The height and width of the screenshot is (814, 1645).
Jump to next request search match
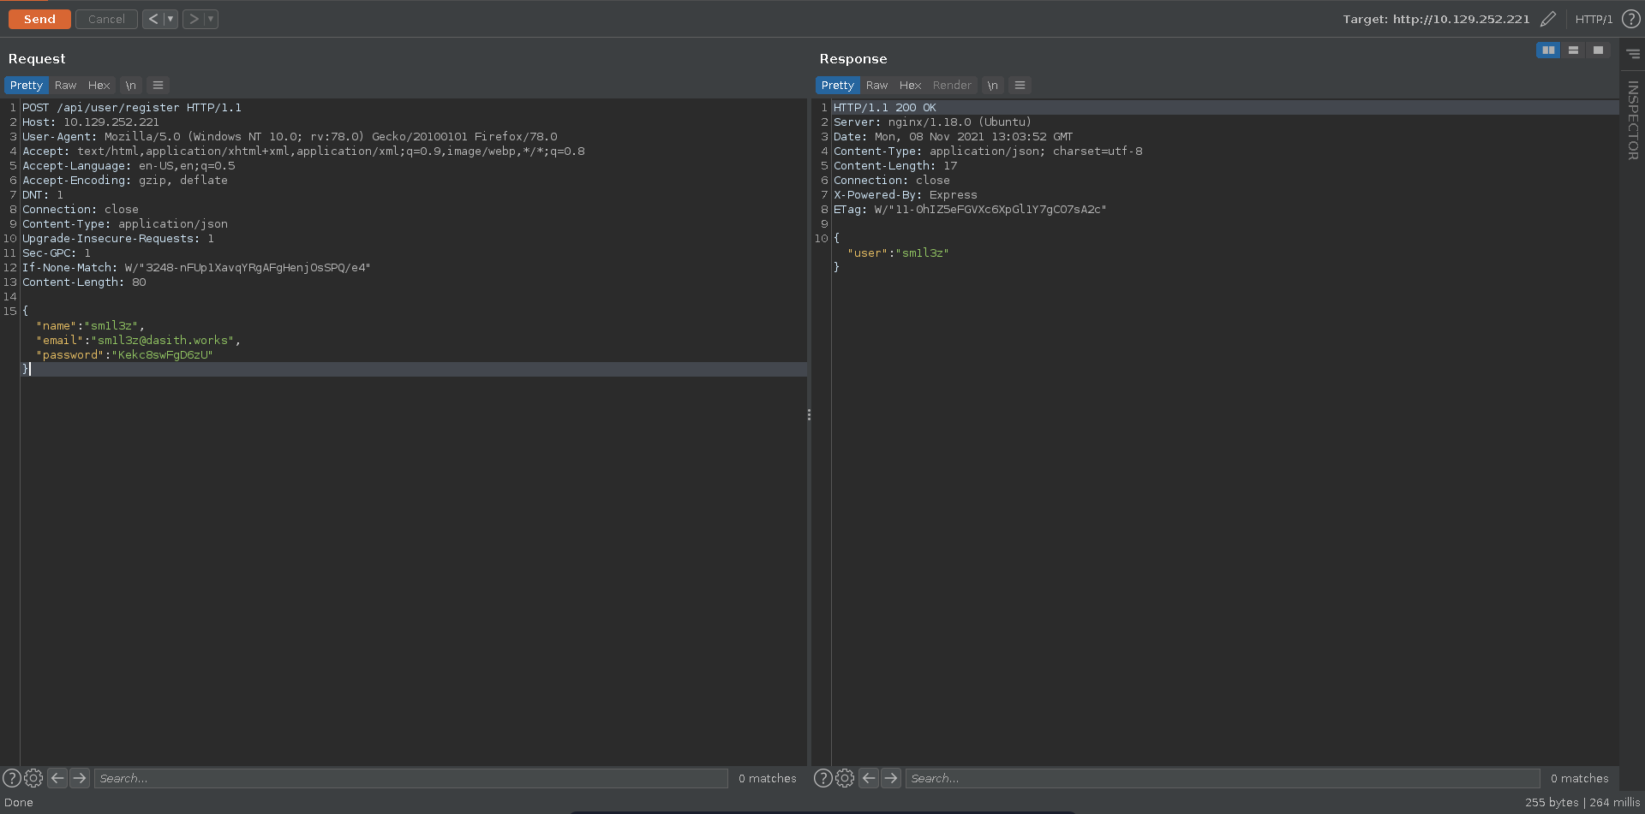(x=80, y=778)
